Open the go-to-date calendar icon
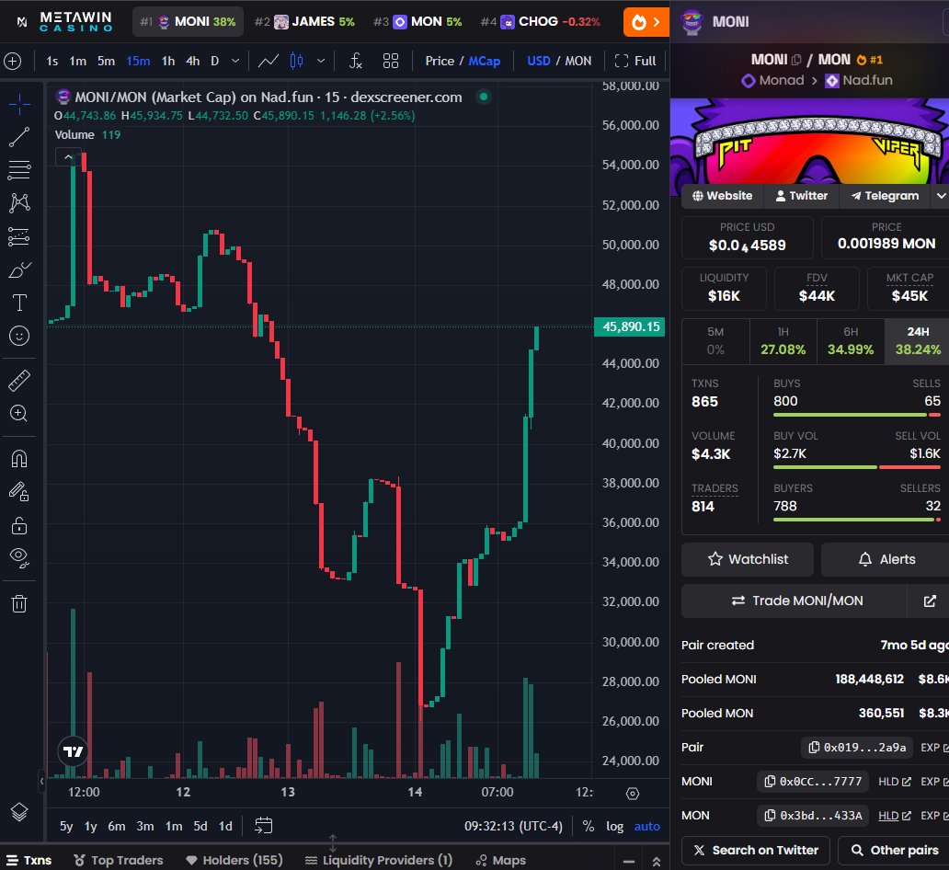The image size is (949, 870). point(263,825)
